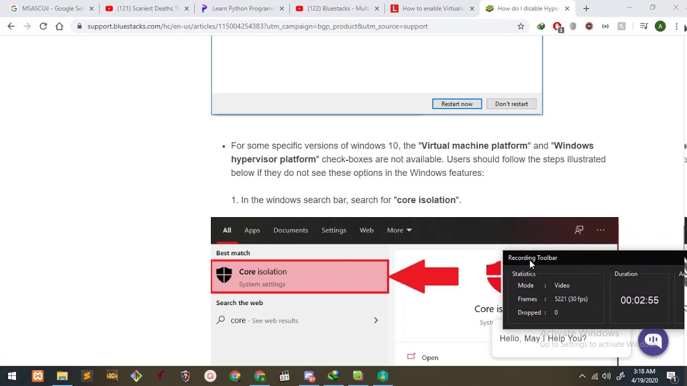
Task: Open the Git taskbar icon
Action: point(136,376)
